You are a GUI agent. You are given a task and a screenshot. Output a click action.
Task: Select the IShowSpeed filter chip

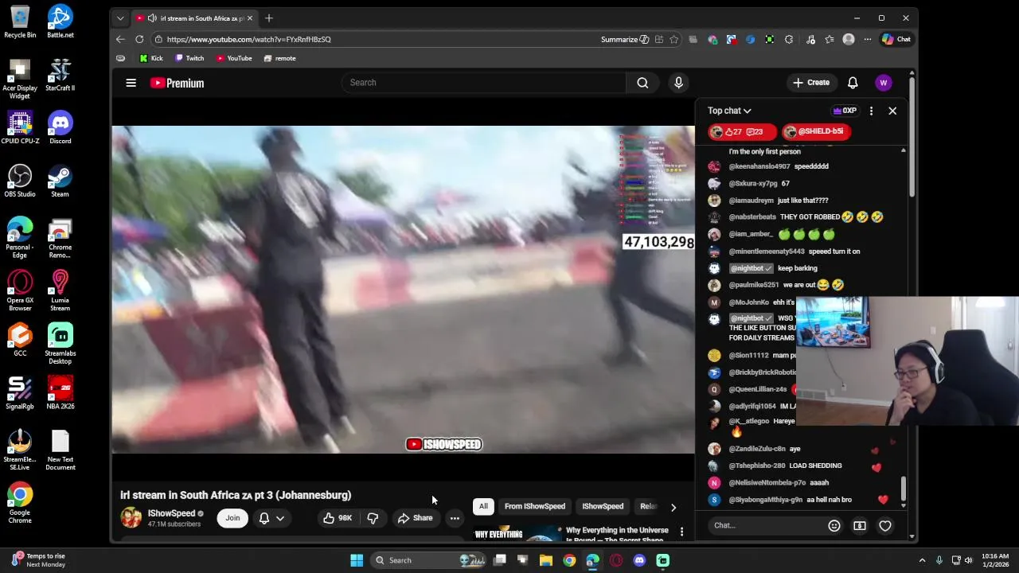[x=603, y=506]
